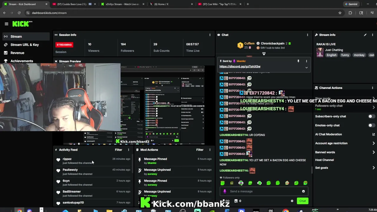The width and height of the screenshot is (377, 212).
Task: Bookmark this page with star icon
Action: pyautogui.click(x=340, y=13)
